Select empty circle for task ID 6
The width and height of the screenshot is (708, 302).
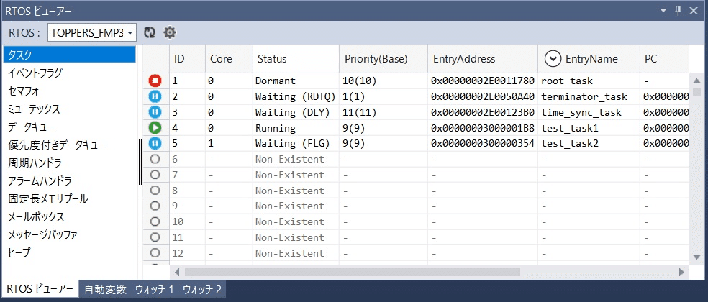155,159
